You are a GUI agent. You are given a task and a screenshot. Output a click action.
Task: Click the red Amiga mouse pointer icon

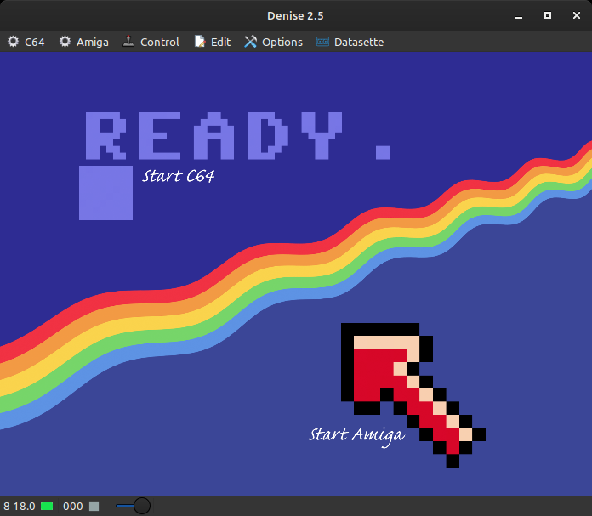point(413,394)
